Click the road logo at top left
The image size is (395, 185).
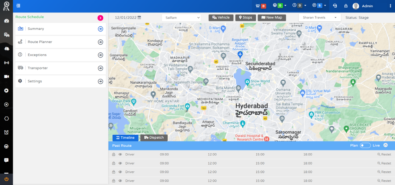(x=6, y=6)
